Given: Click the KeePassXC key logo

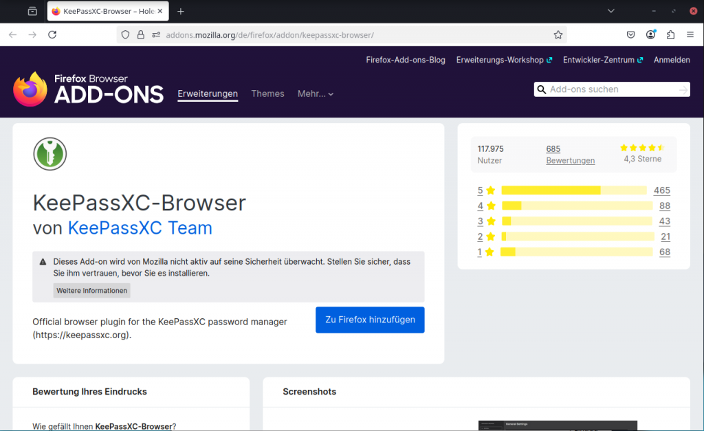Looking at the screenshot, I should [49, 153].
